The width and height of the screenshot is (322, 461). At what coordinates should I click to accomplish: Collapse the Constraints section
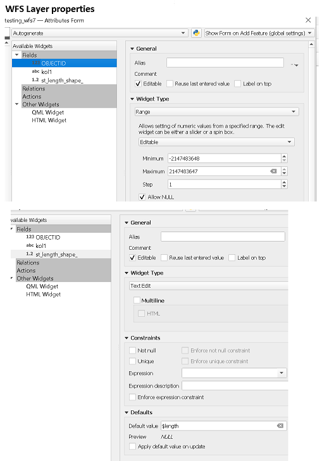(x=127, y=338)
